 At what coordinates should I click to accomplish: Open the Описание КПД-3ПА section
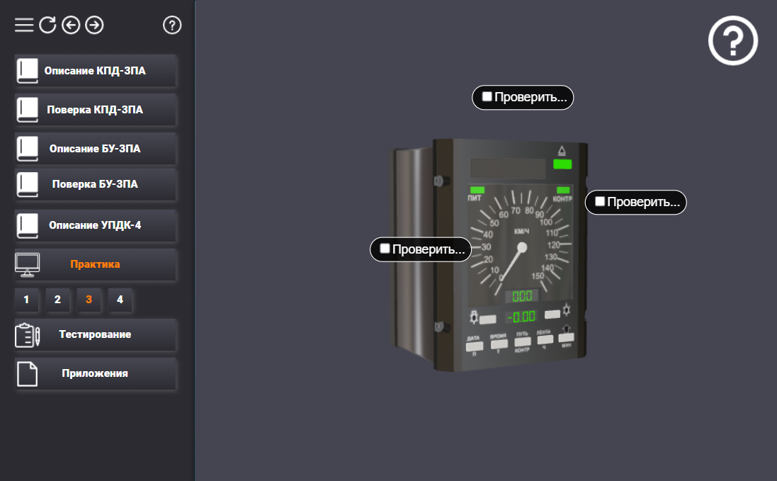95,71
